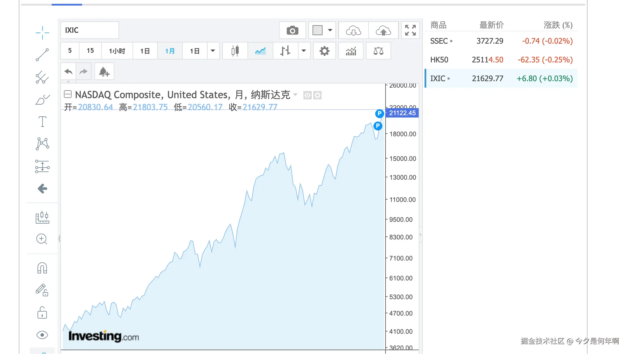Open compare symbols scale icon

click(378, 51)
